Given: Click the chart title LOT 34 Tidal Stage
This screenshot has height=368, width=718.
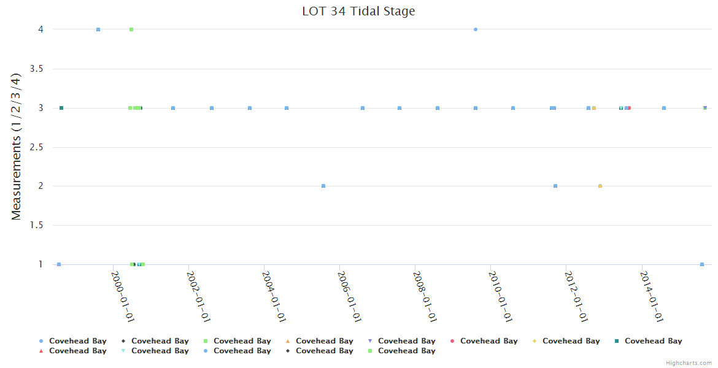Looking at the screenshot, I should pyautogui.click(x=358, y=11).
